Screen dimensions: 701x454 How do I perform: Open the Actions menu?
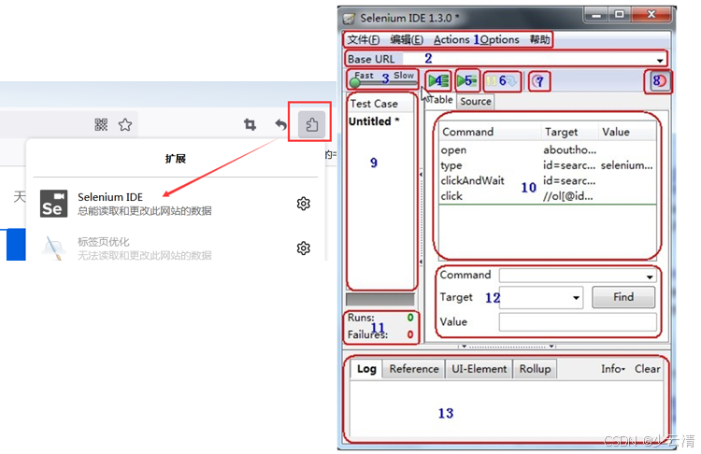tap(451, 40)
